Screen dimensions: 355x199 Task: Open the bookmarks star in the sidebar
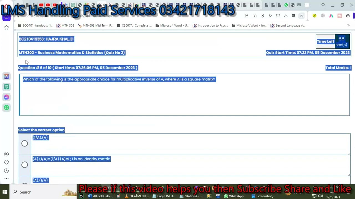click(x=7, y=27)
